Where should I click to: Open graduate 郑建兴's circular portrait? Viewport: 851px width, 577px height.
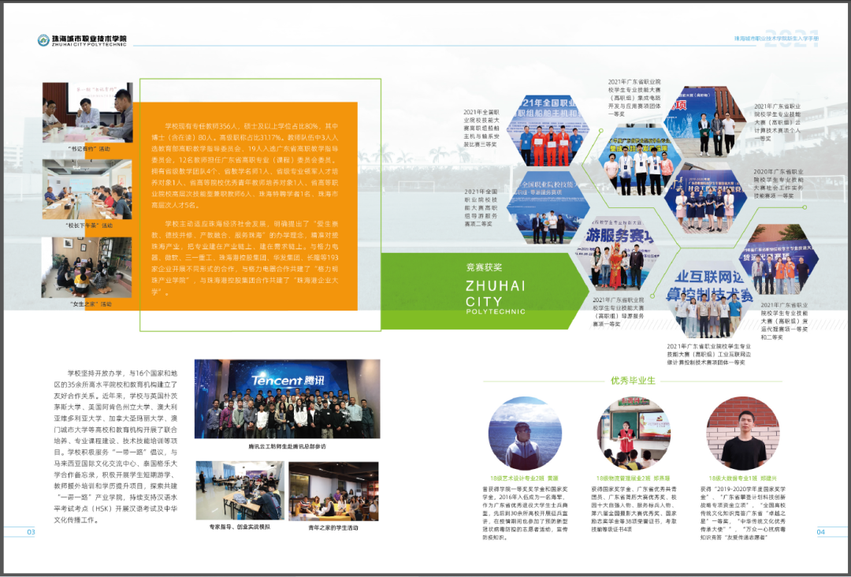[743, 434]
